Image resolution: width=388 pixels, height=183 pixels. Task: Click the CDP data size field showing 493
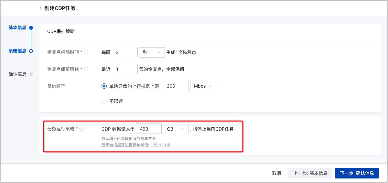(x=148, y=129)
